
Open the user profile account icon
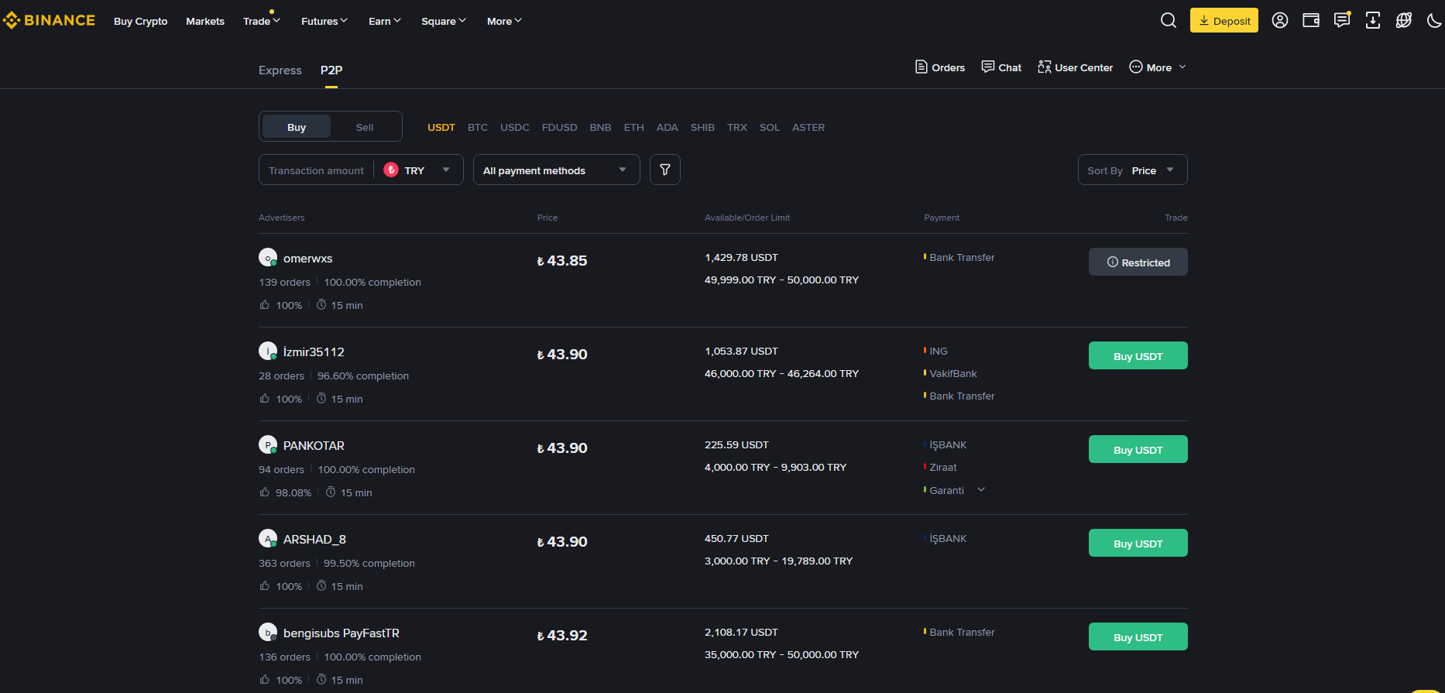coord(1280,21)
